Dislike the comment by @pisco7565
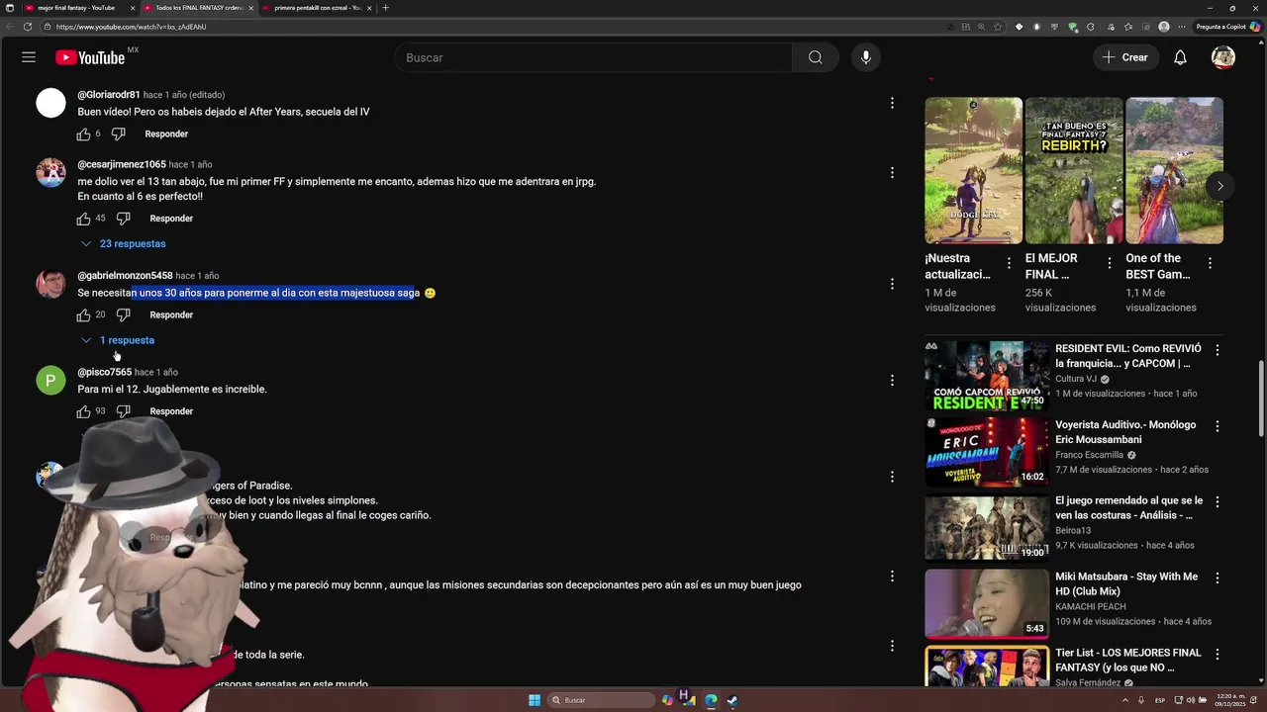1267x712 pixels. click(124, 411)
